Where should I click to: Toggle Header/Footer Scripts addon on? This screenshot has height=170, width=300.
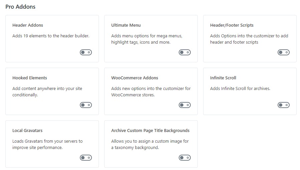point(284,52)
